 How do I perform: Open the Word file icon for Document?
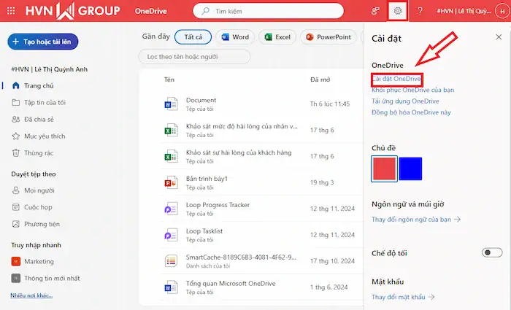tap(171, 105)
